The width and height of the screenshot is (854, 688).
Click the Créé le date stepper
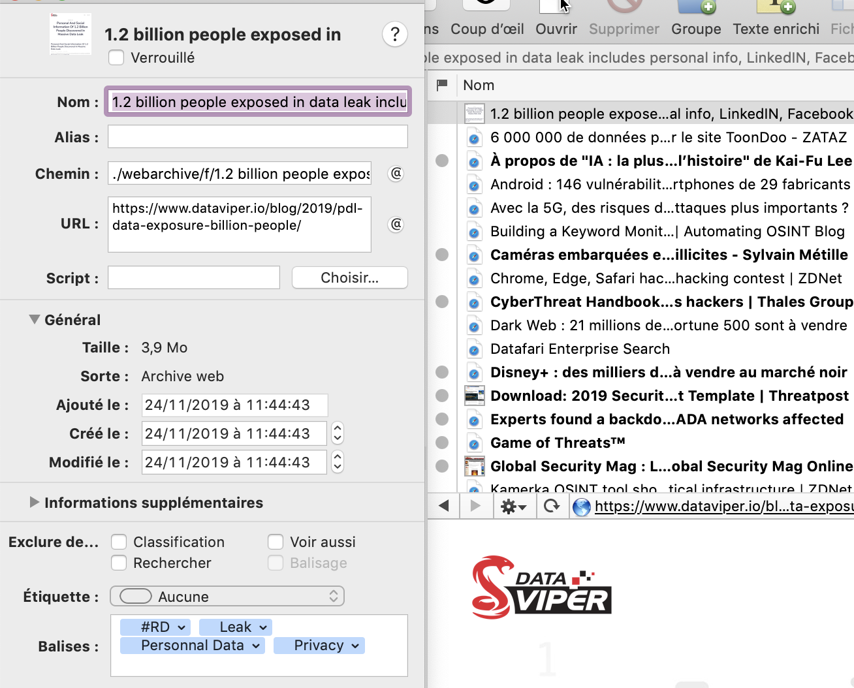[338, 433]
